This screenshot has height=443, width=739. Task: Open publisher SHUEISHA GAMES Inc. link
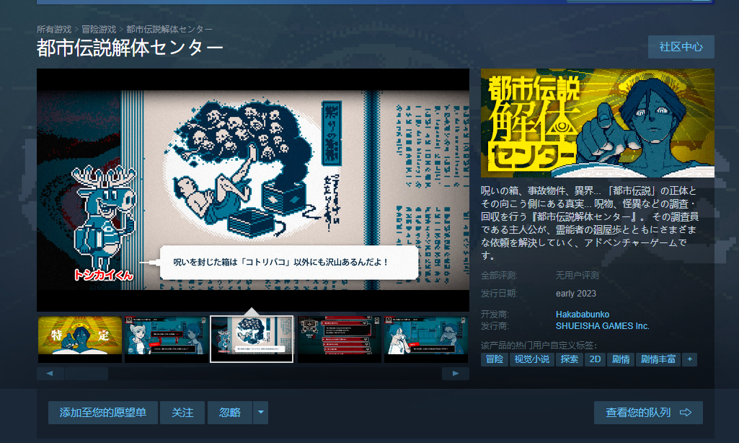click(602, 326)
